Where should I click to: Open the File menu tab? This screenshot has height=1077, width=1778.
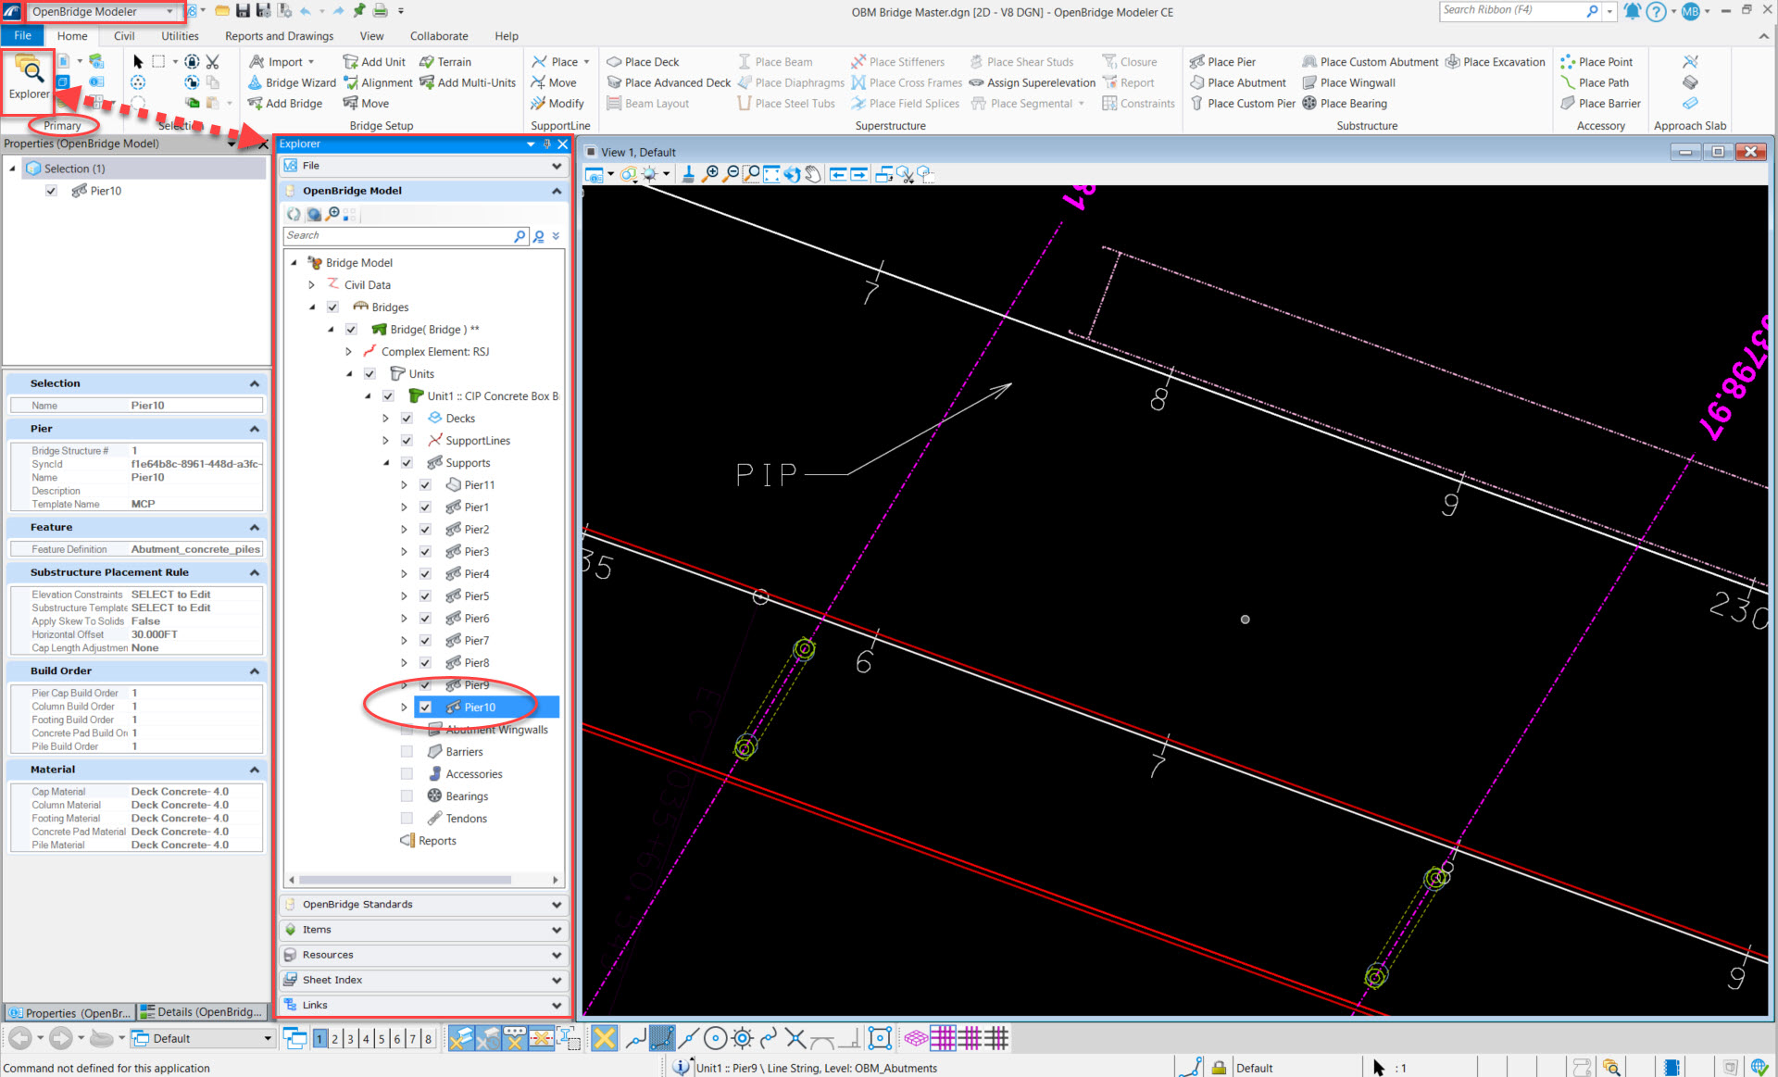tap(22, 35)
